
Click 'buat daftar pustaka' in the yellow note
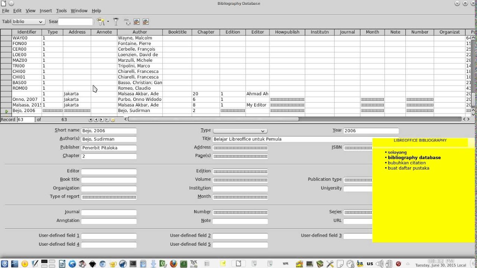click(x=408, y=168)
